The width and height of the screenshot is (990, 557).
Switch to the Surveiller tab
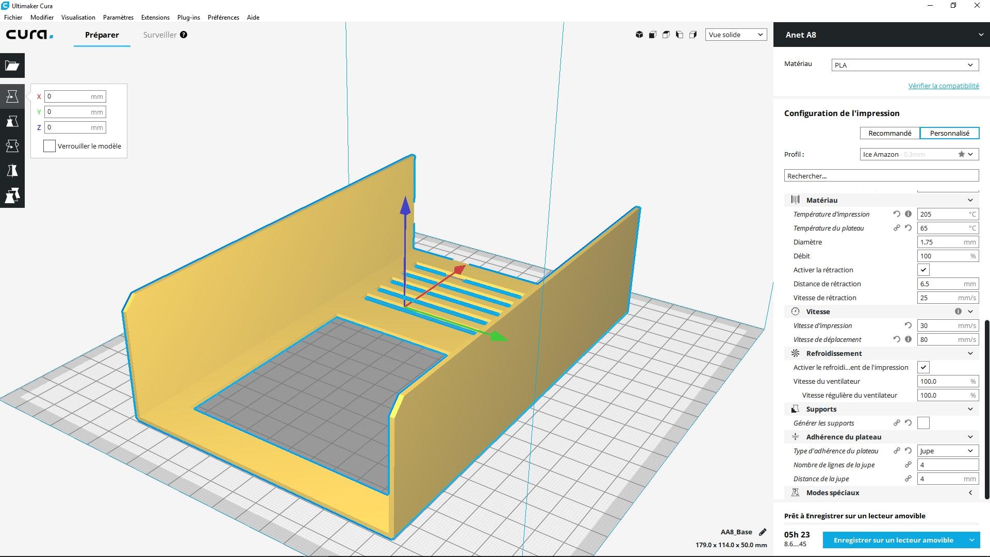[160, 35]
